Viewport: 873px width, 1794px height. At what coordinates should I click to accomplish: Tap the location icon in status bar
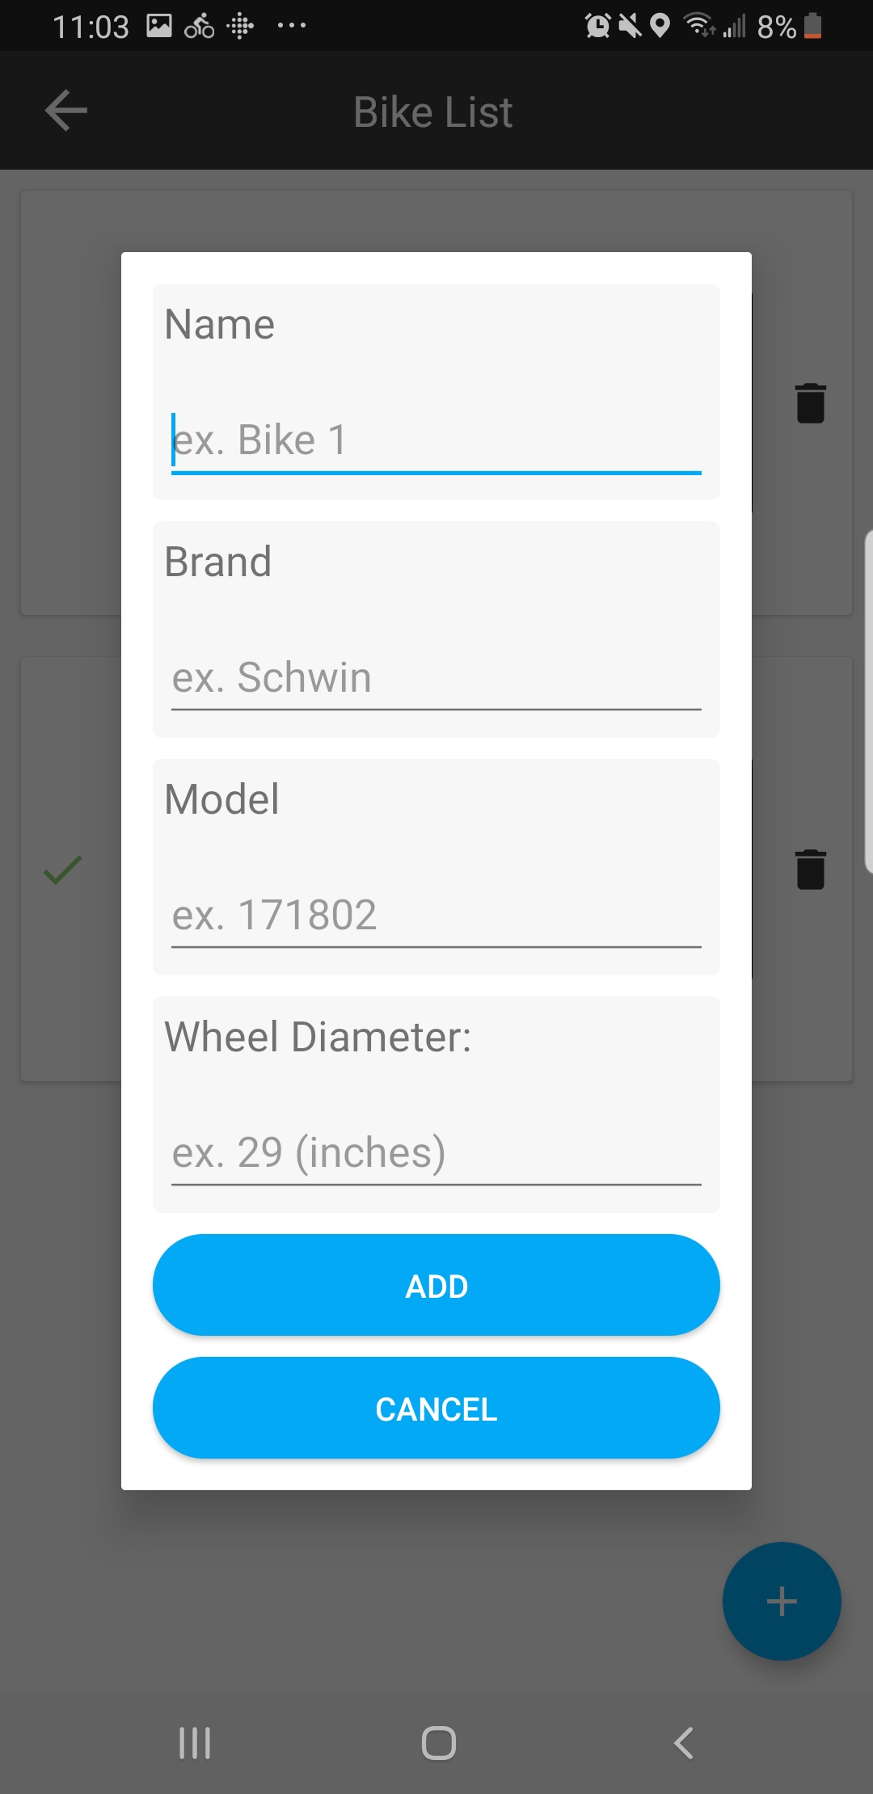[660, 27]
